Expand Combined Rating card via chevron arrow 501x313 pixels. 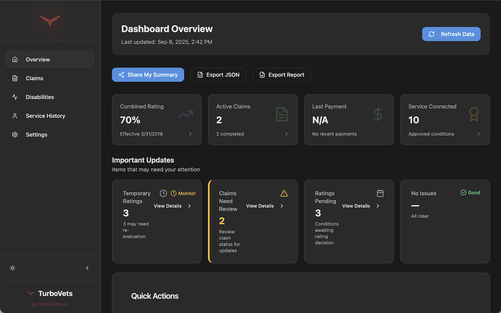click(191, 134)
